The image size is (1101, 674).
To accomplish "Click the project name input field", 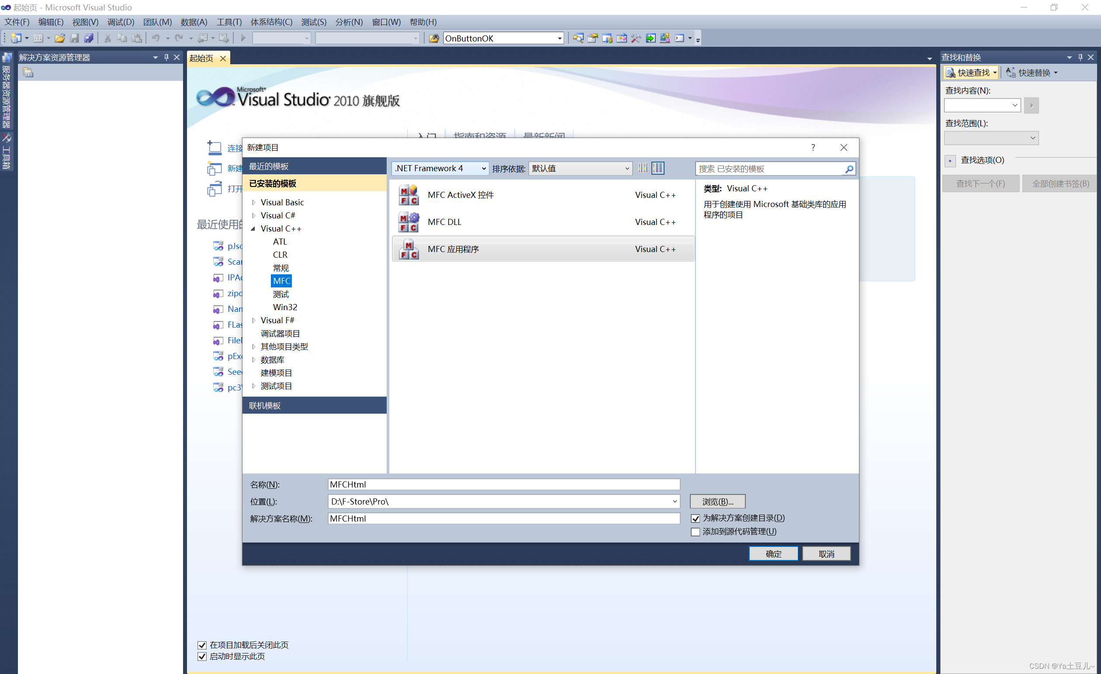I will click(503, 484).
